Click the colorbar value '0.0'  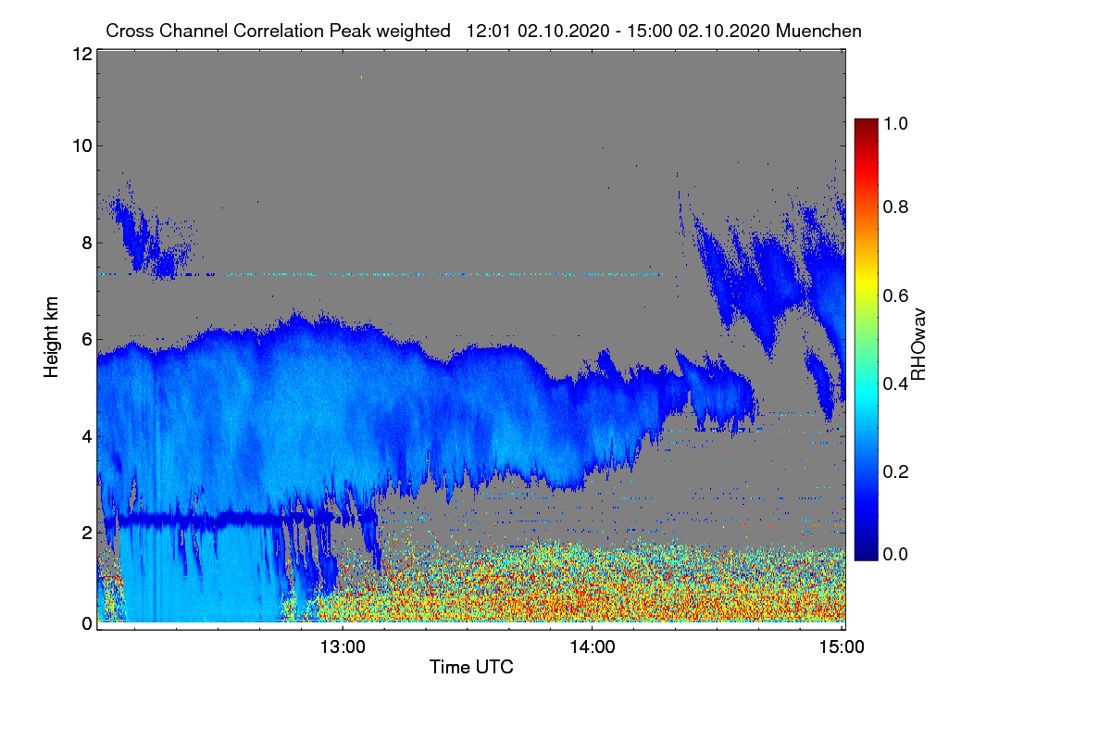pyautogui.click(x=897, y=554)
